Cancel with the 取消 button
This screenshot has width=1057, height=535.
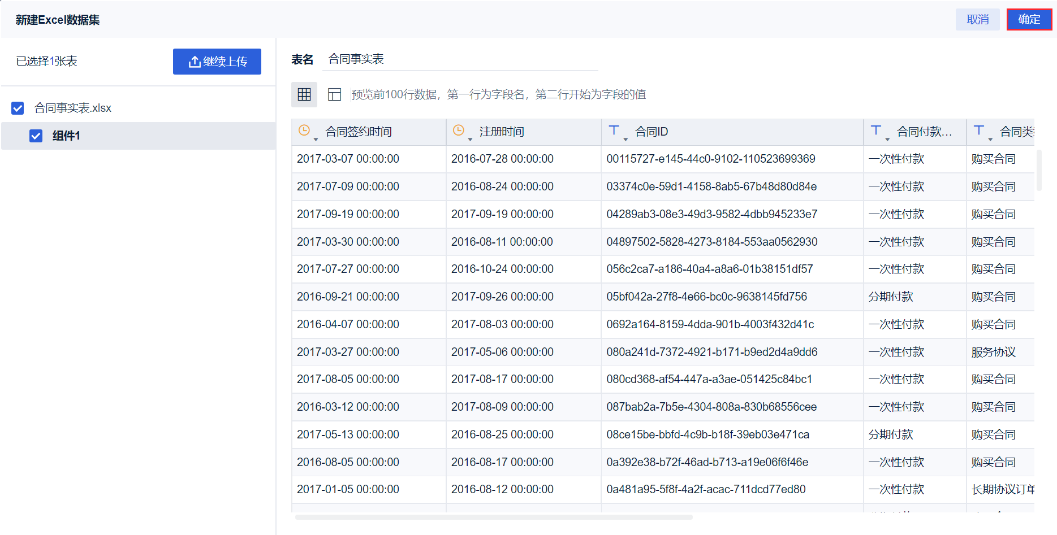pos(978,19)
